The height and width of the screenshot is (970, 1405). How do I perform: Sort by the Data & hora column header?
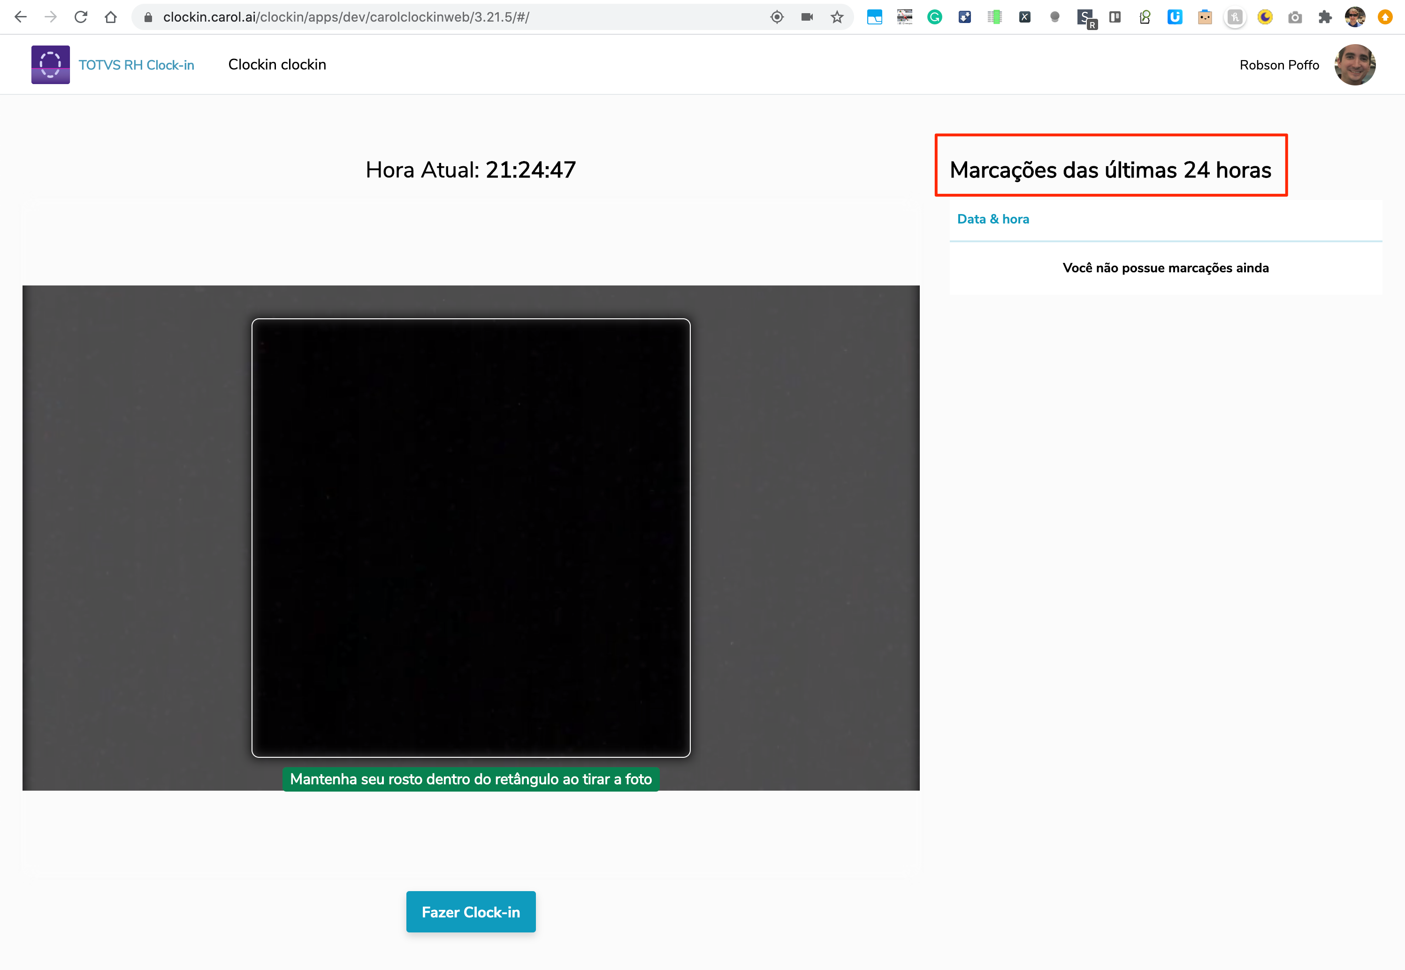(993, 219)
